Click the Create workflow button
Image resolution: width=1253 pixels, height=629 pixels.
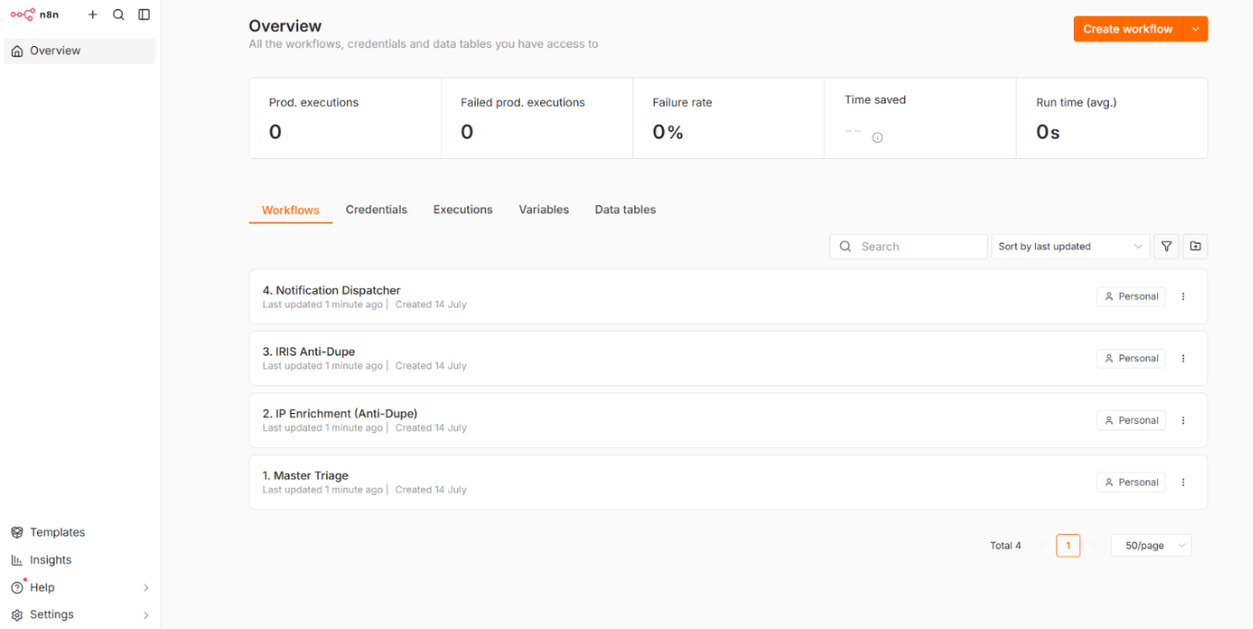point(1128,29)
